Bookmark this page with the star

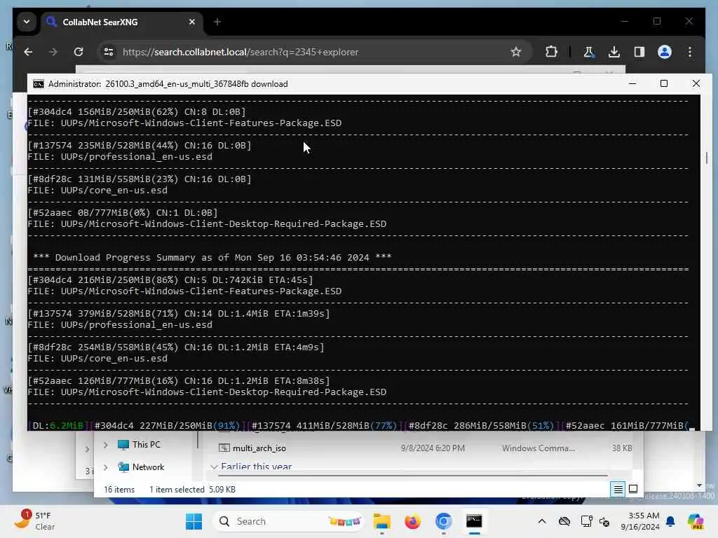[516, 52]
